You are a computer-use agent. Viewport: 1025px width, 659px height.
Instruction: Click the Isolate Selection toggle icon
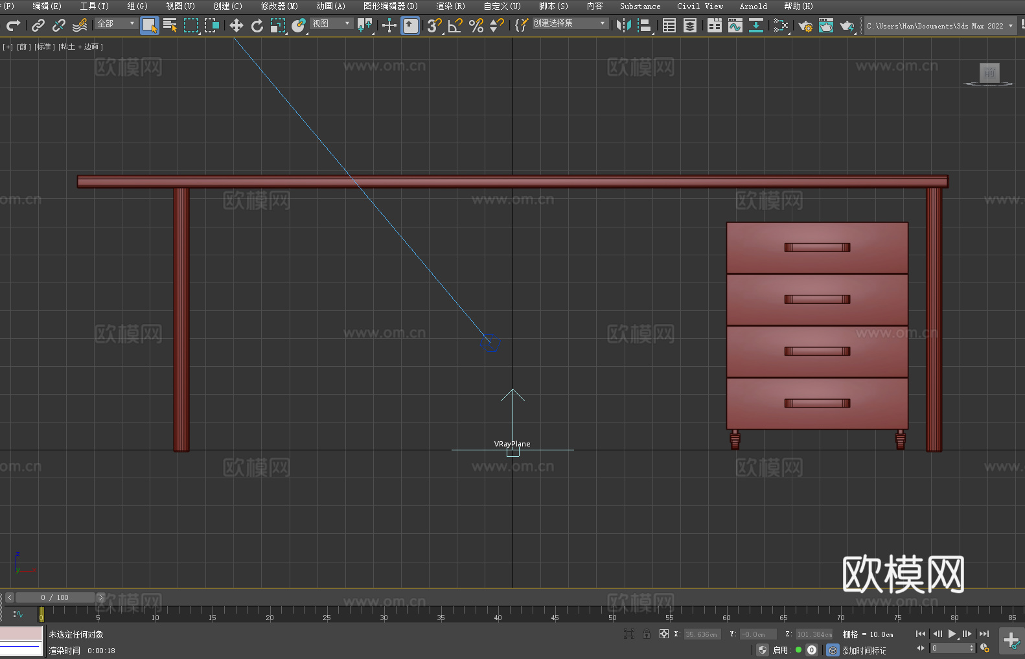(628, 634)
